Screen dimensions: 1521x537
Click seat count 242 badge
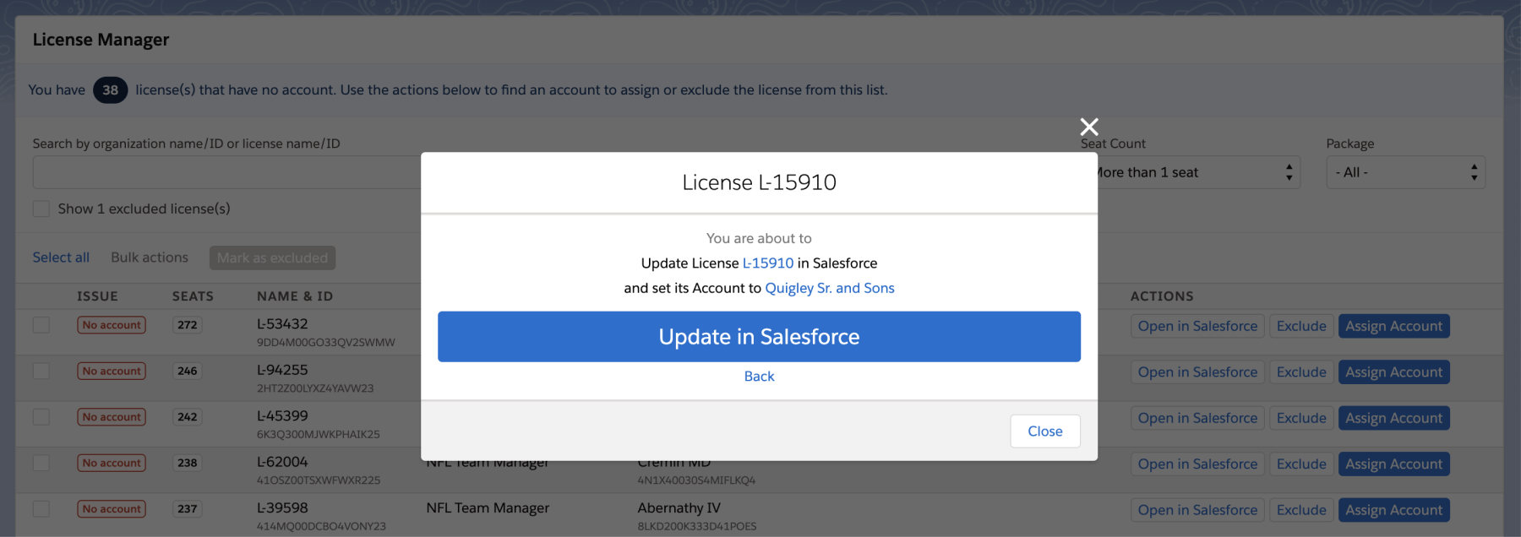point(188,417)
